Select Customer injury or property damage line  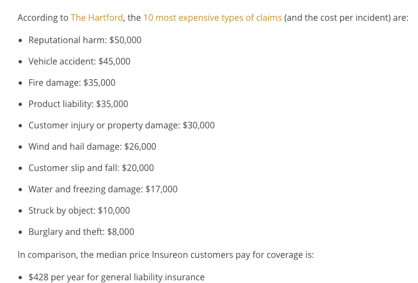[x=121, y=125]
